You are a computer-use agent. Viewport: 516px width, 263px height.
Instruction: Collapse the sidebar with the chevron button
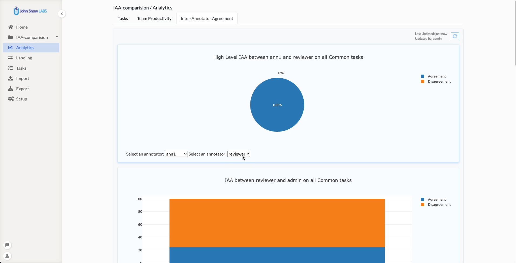(62, 14)
